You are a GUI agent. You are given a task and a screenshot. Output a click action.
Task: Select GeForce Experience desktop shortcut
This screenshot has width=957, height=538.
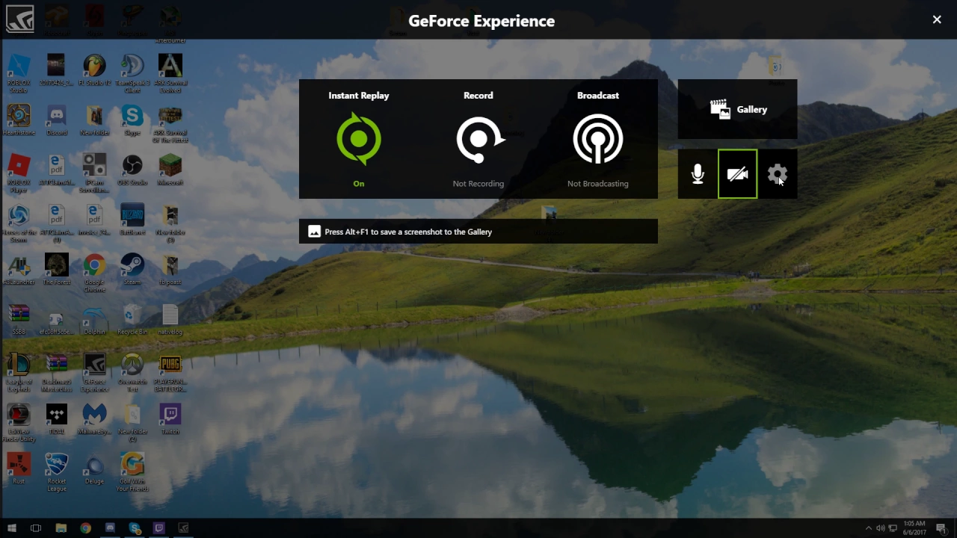point(94,372)
